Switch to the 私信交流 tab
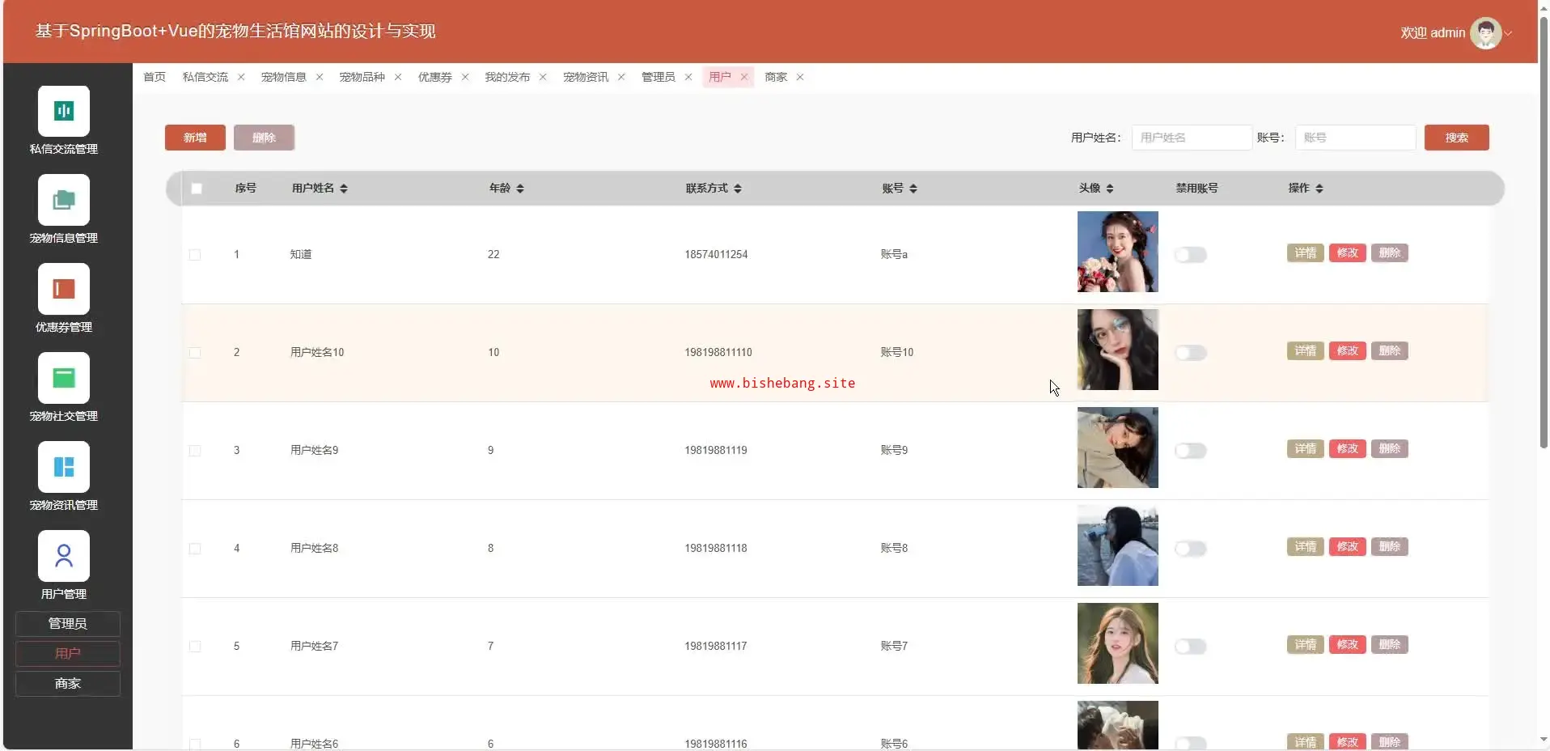Image resolution: width=1550 pixels, height=751 pixels. pos(205,77)
